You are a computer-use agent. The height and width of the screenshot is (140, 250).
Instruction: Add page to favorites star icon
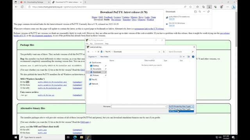coord(191,7)
